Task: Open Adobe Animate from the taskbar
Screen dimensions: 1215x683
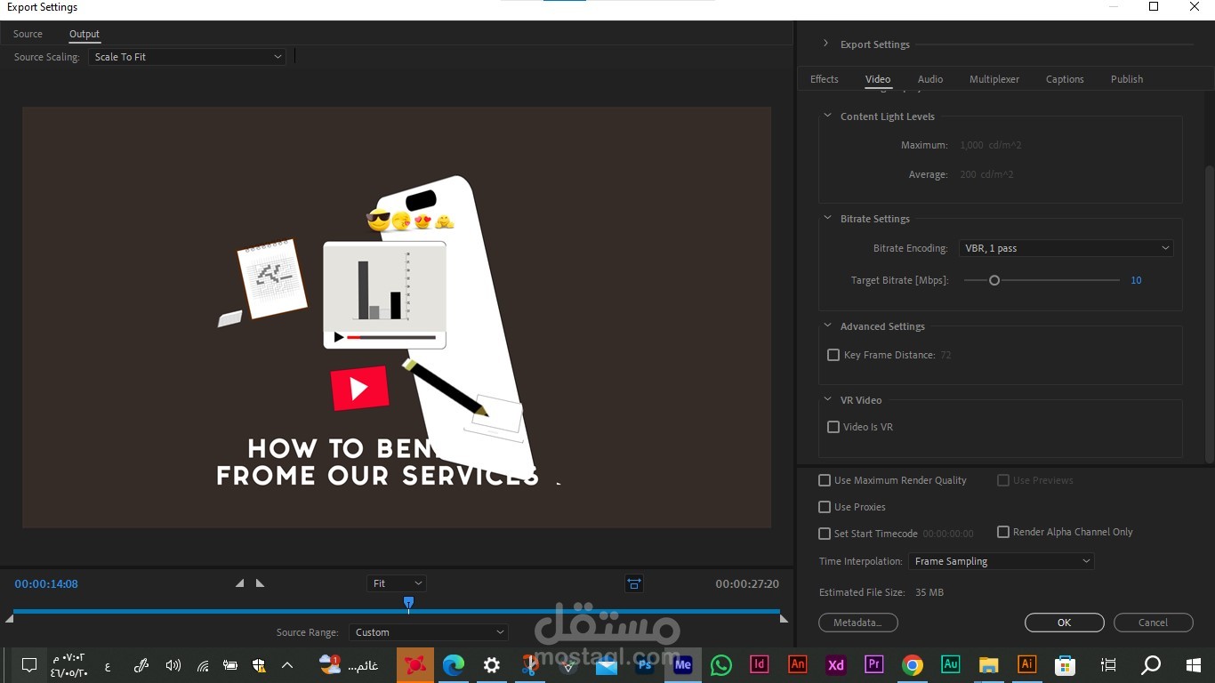Action: coord(798,664)
